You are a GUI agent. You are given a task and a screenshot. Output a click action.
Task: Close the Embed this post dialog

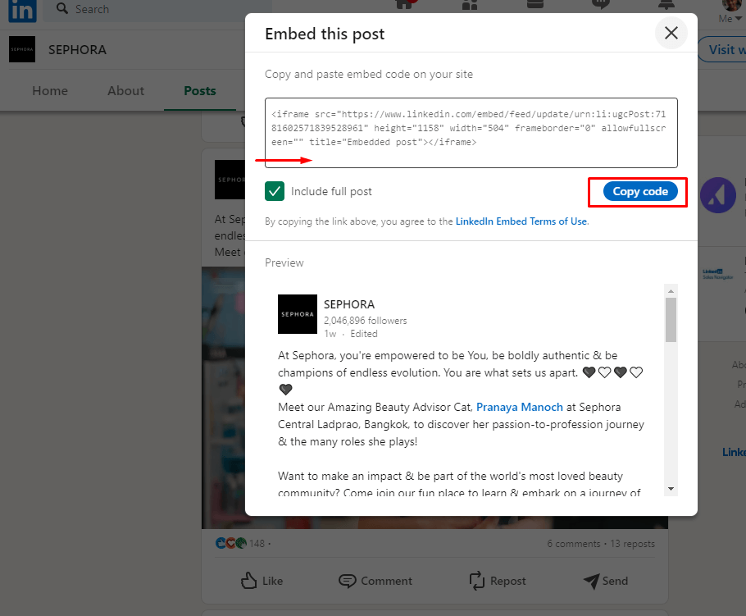(x=671, y=34)
